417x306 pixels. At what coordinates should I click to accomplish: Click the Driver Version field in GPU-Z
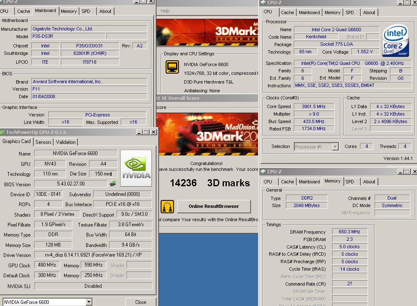pyautogui.click(x=93, y=255)
